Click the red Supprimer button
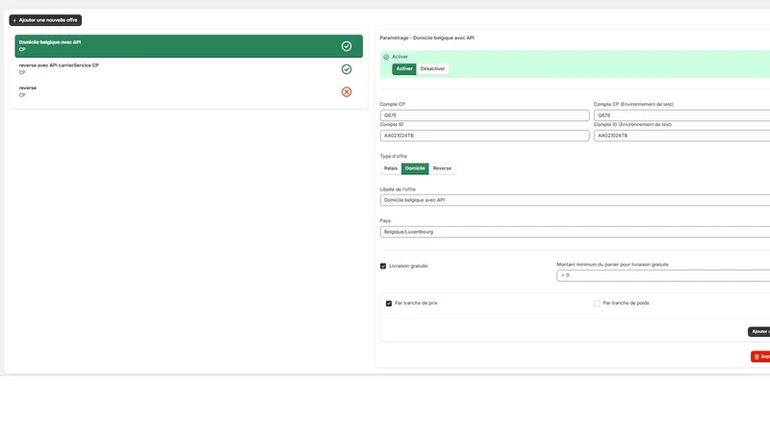Viewport: 770px width, 433px height. [x=760, y=356]
